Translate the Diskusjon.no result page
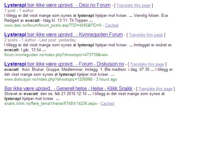The width and height of the screenshot is (197, 157). 147,64
